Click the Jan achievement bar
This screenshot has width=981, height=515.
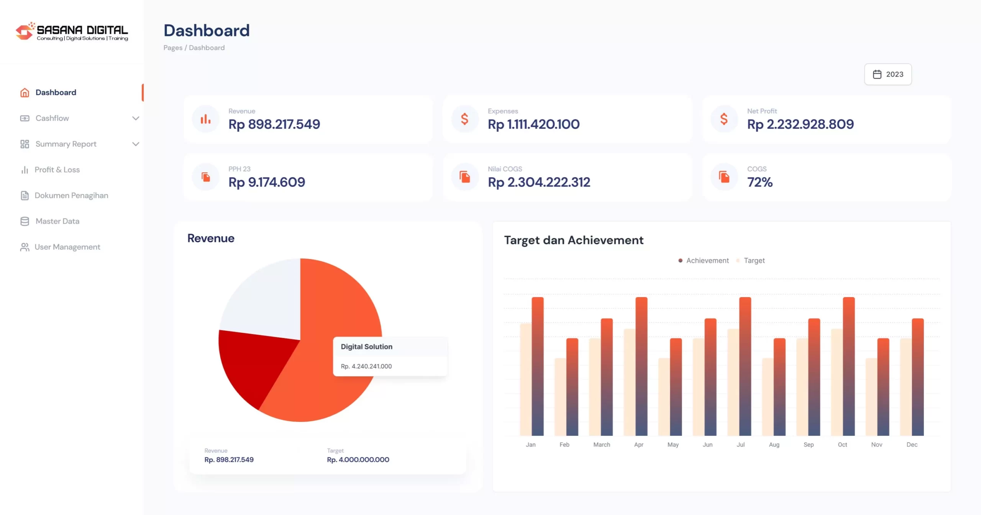538,366
